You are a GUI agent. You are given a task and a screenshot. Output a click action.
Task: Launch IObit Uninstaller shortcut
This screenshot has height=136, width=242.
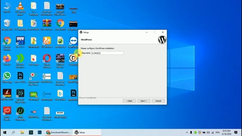pos(20,113)
